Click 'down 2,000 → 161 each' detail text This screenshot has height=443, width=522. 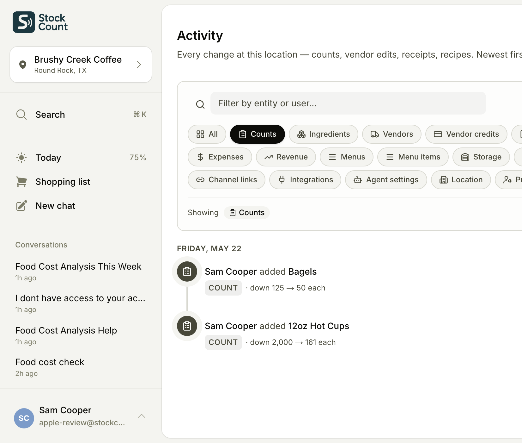[x=293, y=342]
